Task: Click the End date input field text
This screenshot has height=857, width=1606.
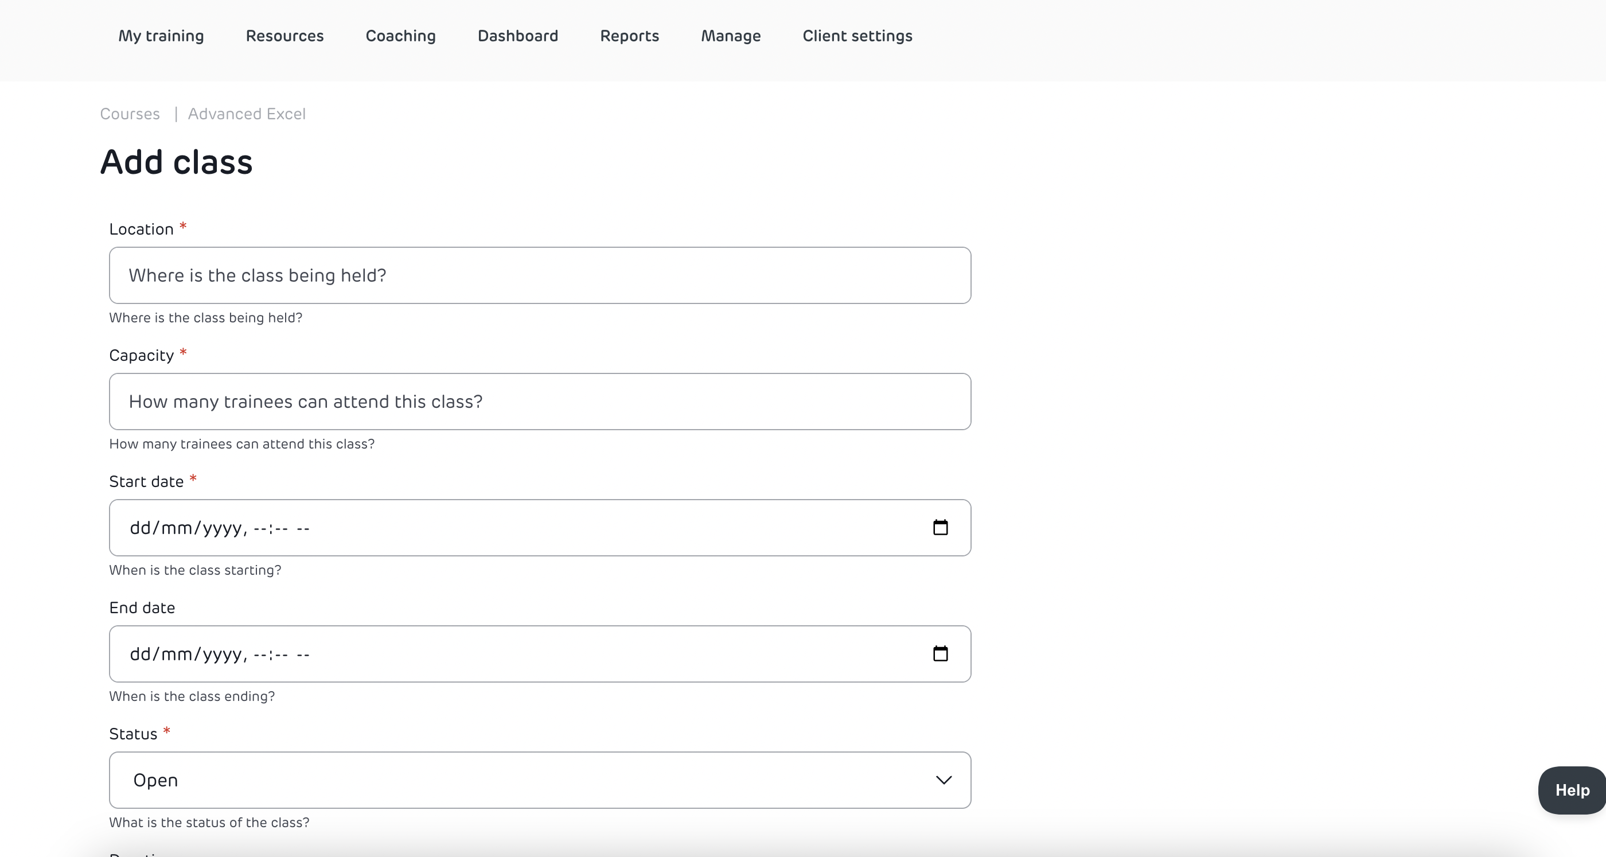Action: coord(220,655)
